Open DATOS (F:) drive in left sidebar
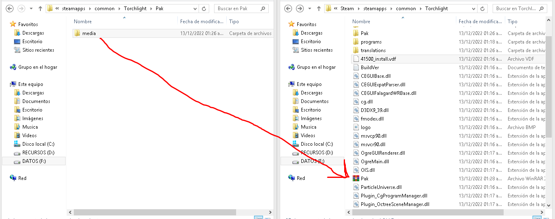 (34, 161)
